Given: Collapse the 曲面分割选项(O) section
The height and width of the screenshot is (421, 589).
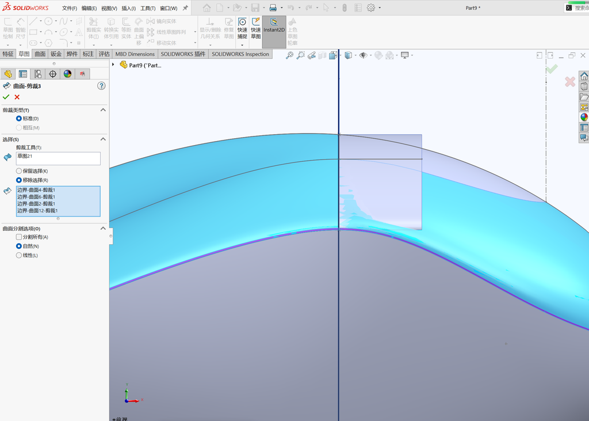Looking at the screenshot, I should pyautogui.click(x=103, y=229).
